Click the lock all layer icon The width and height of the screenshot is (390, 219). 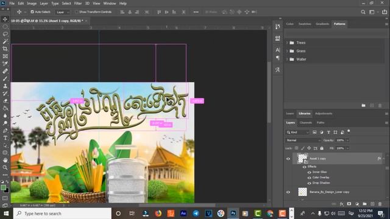coord(322,148)
